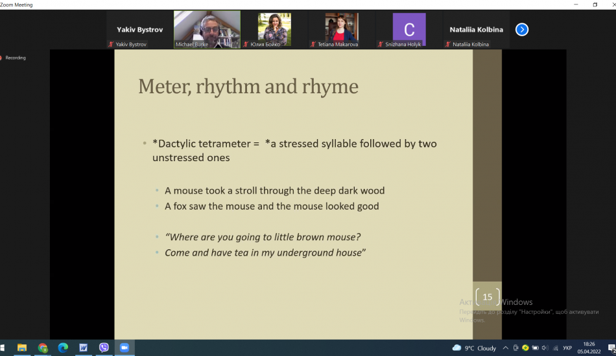
Task: Open File Explorer from the taskbar
Action: click(x=21, y=348)
